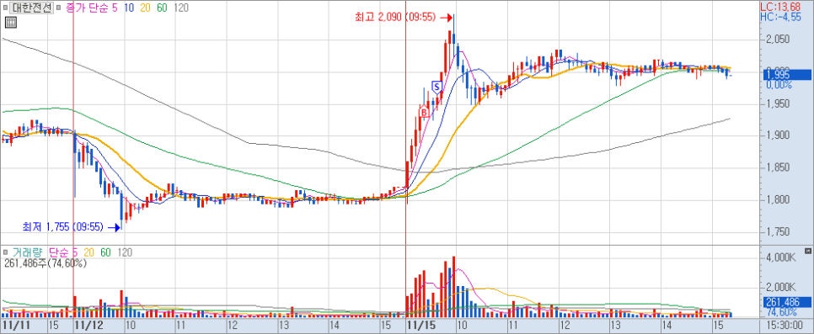Click the 1,900 price axis label
The width and height of the screenshot is (814, 334).
coord(778,136)
